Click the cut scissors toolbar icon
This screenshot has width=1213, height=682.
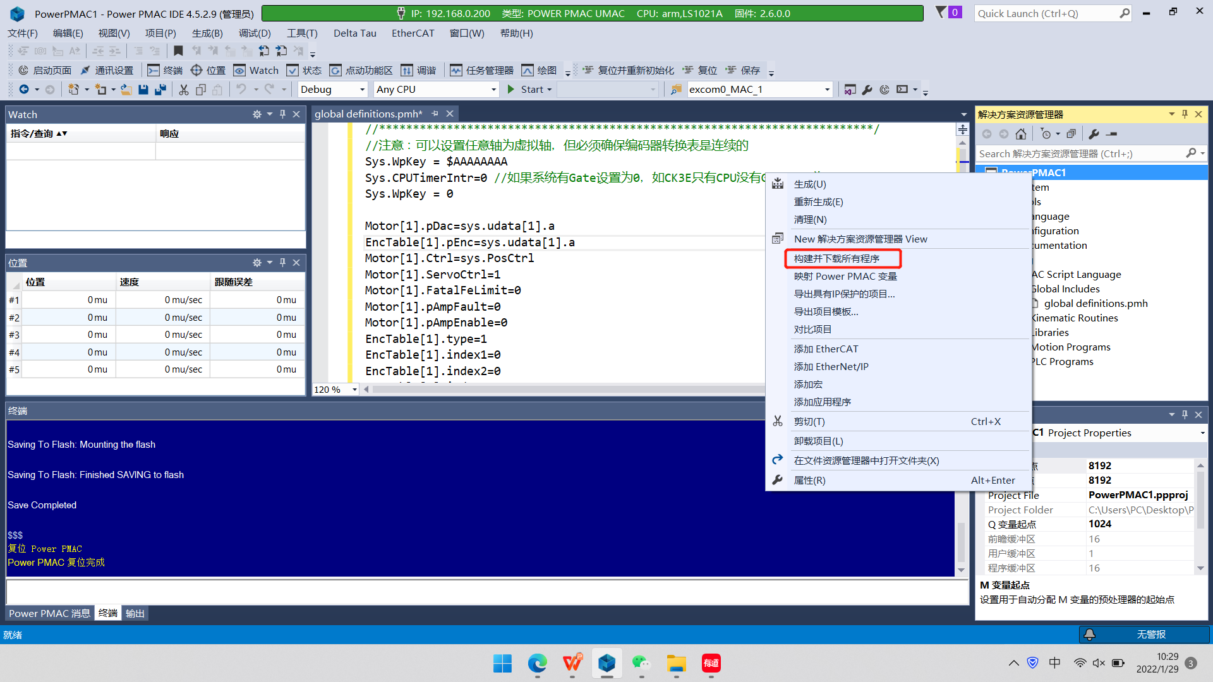coord(183,90)
